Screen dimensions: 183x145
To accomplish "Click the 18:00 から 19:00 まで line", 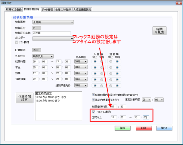I will click(47, 101).
